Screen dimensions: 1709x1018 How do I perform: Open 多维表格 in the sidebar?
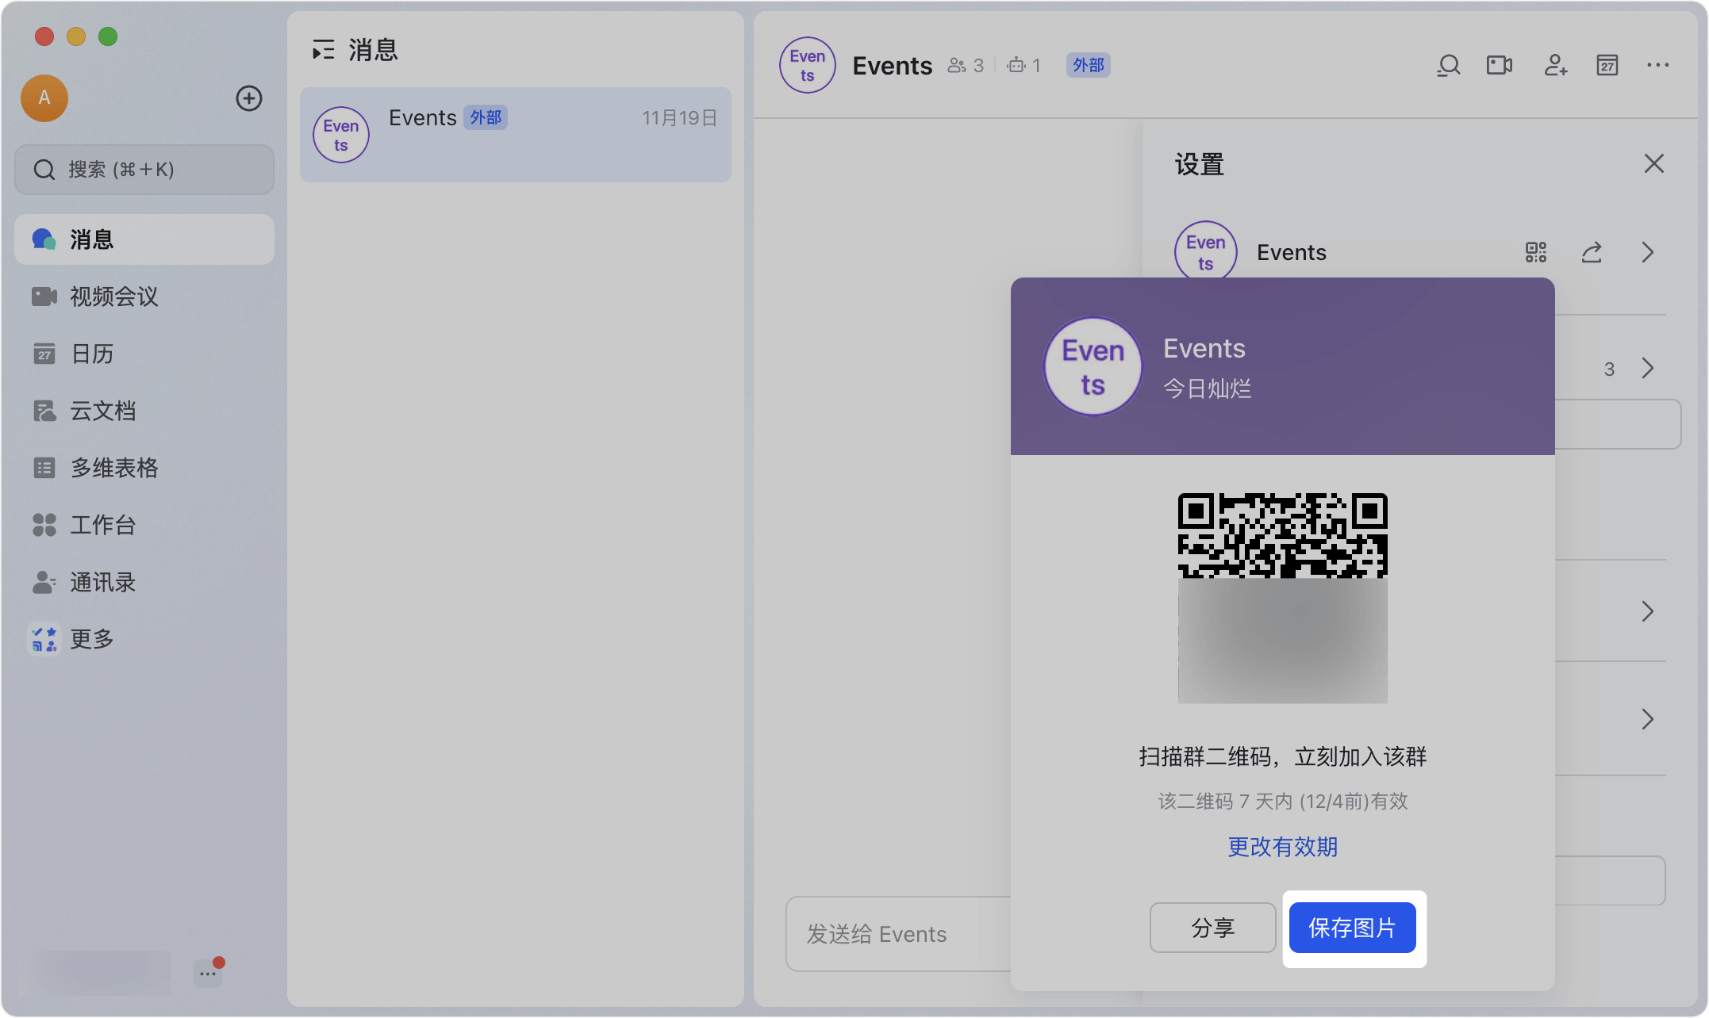pyautogui.click(x=144, y=468)
